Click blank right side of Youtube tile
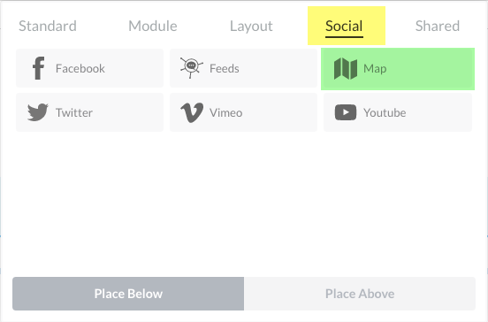The height and width of the screenshot is (322, 488). (438, 112)
